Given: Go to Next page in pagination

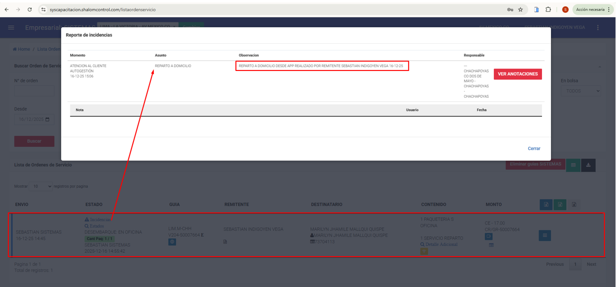Looking at the screenshot, I should [x=591, y=264].
